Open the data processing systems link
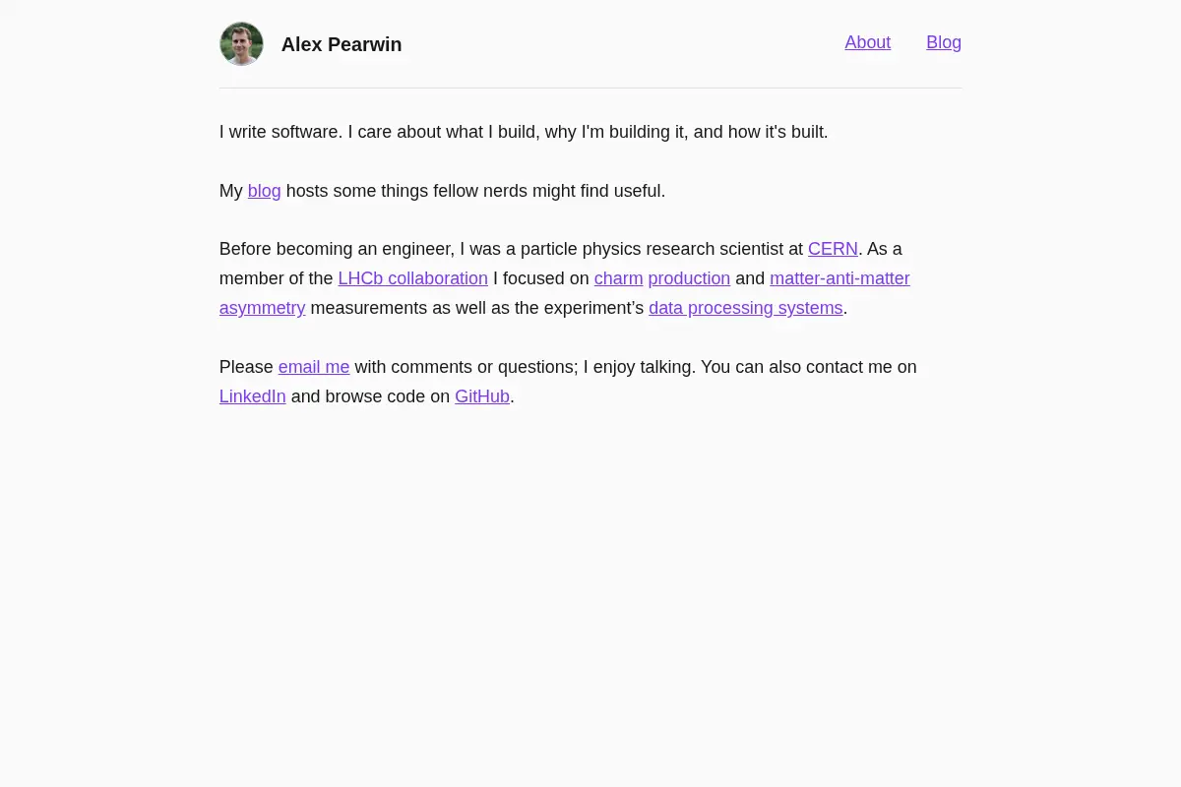The height and width of the screenshot is (787, 1181). (x=746, y=308)
